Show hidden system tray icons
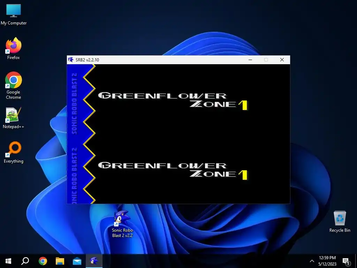357x268 pixels. coord(312,261)
